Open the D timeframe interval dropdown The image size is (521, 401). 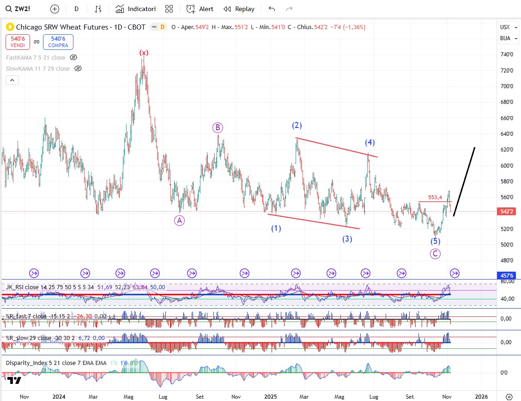coord(76,9)
